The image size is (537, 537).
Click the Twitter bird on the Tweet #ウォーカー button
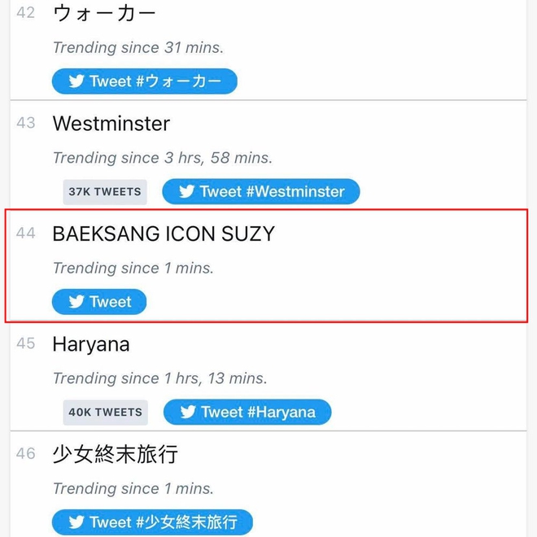[76, 81]
